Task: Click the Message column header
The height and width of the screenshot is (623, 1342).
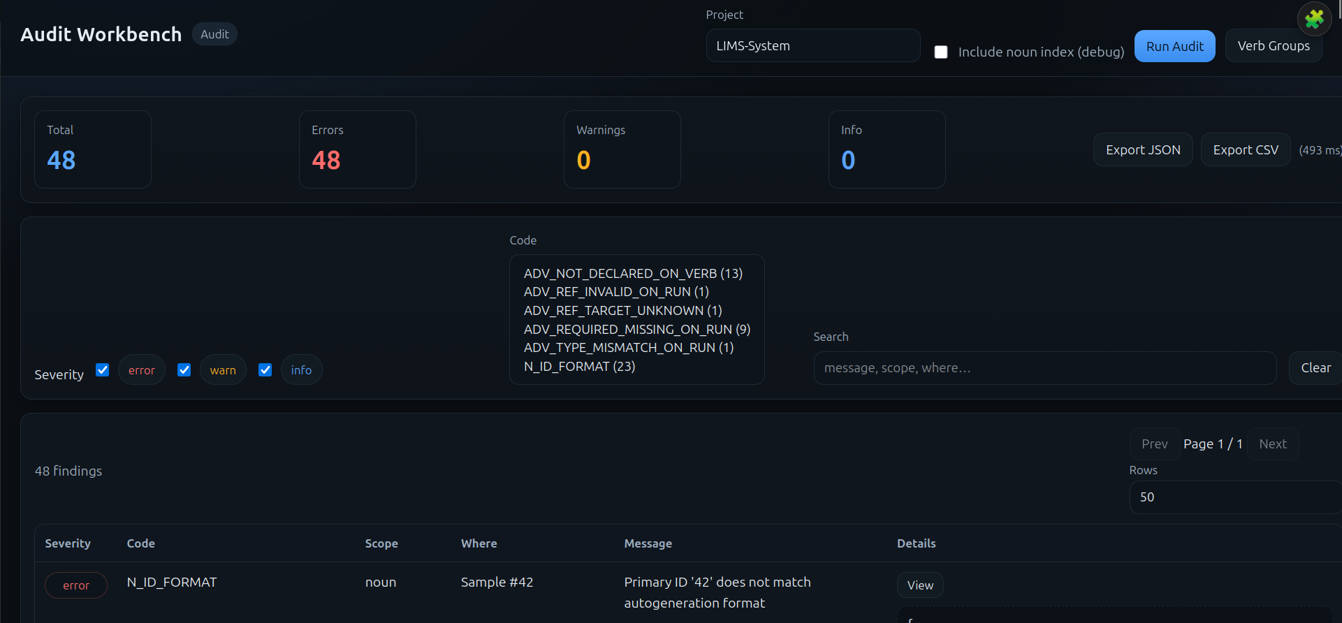Action: tap(648, 543)
